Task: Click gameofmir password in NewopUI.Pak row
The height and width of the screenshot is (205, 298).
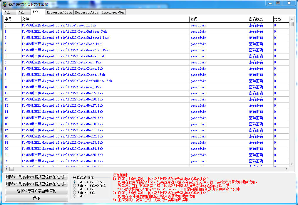Action: (198, 26)
